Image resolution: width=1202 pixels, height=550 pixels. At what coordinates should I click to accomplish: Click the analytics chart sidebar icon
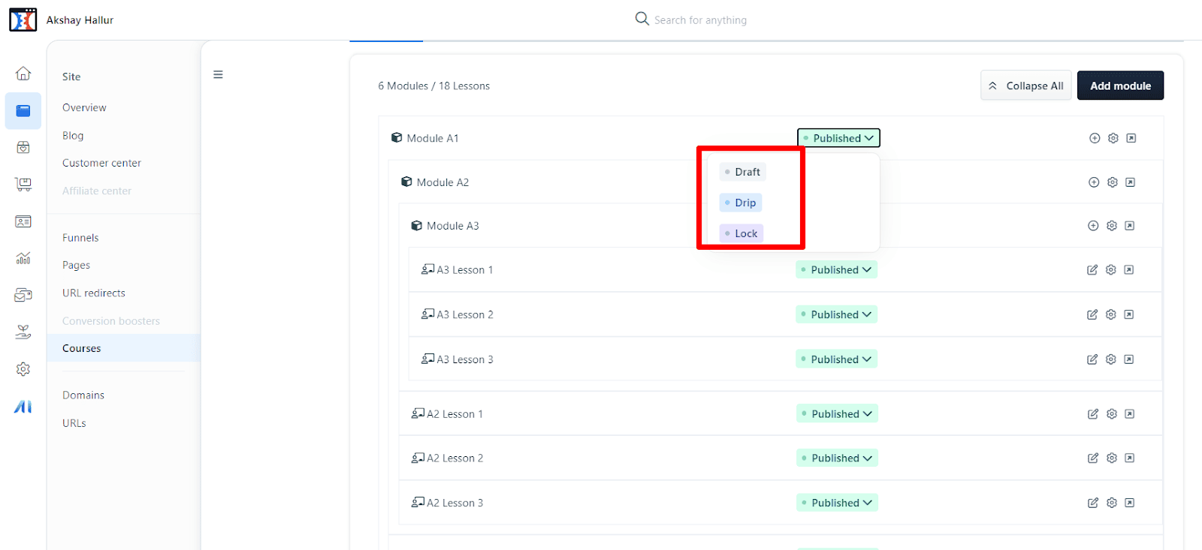point(23,259)
